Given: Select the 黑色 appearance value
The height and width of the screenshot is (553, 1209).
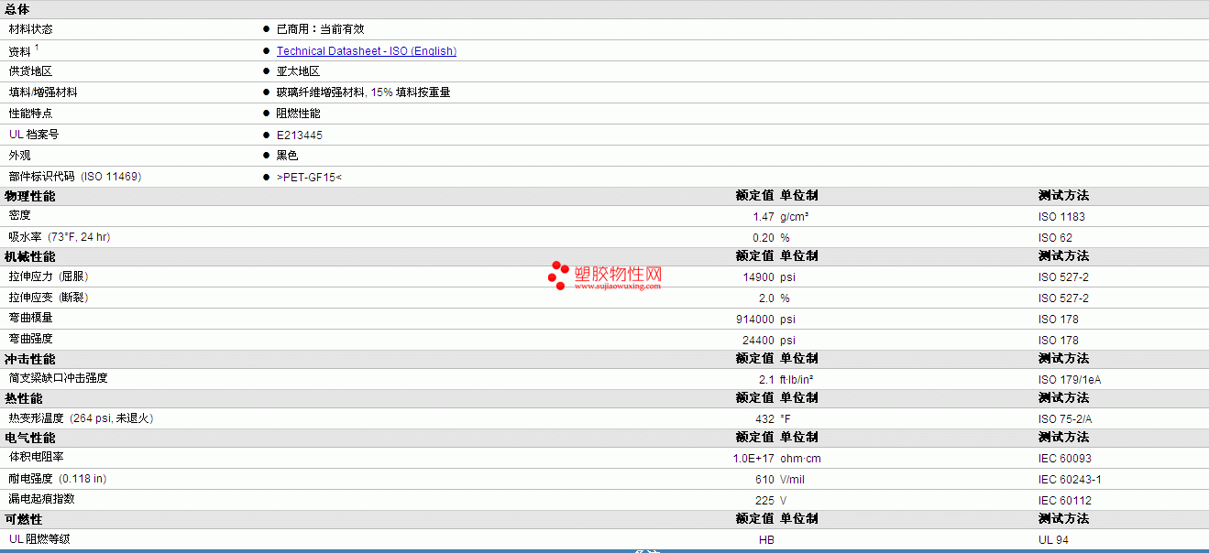Looking at the screenshot, I should 287,156.
